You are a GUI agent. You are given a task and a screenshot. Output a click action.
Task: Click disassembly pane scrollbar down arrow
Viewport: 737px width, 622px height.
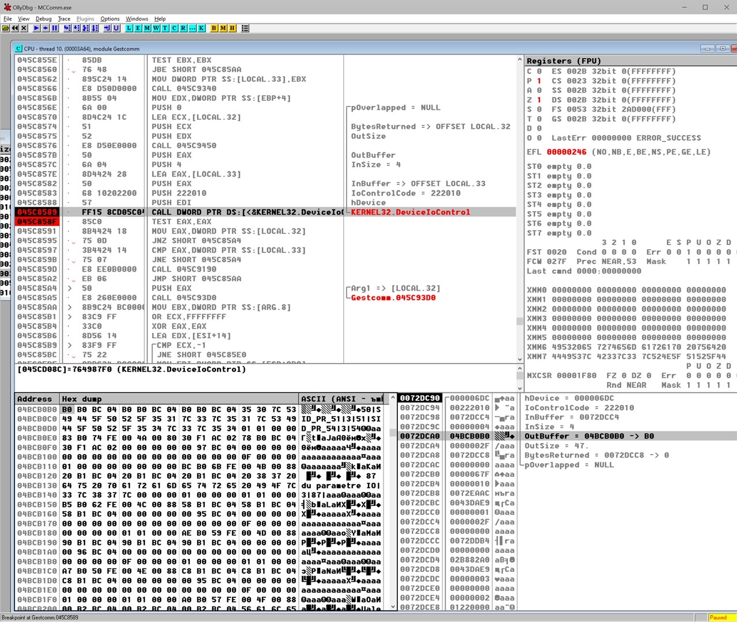point(520,358)
